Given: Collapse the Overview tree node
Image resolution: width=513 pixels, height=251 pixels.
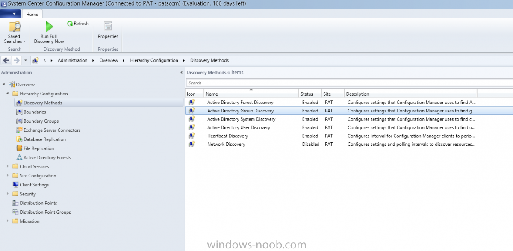Looking at the screenshot, I should tap(4, 84).
